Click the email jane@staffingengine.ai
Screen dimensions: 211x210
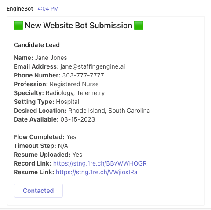point(93,66)
